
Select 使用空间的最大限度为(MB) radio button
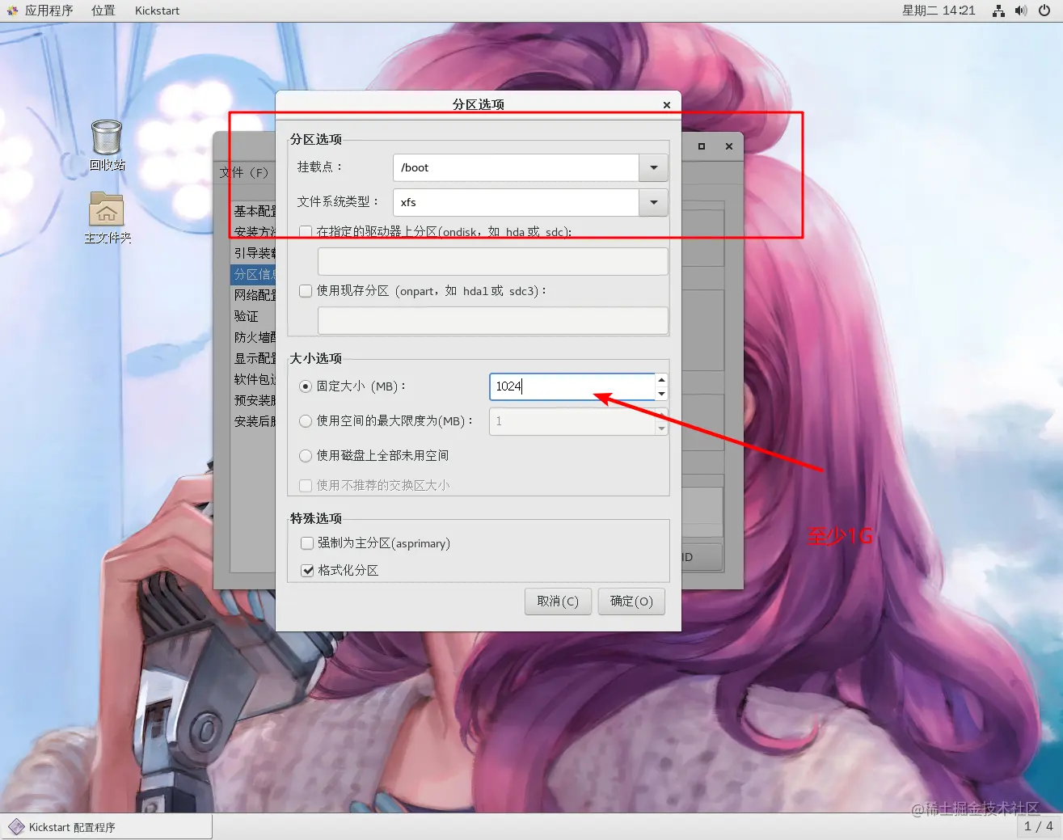(306, 421)
